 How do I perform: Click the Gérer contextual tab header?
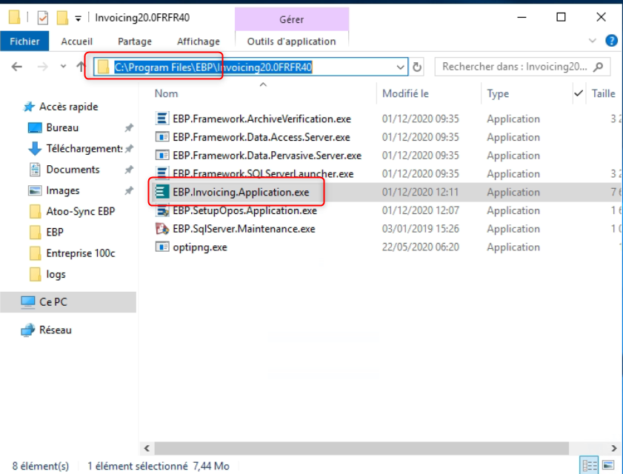coord(292,19)
